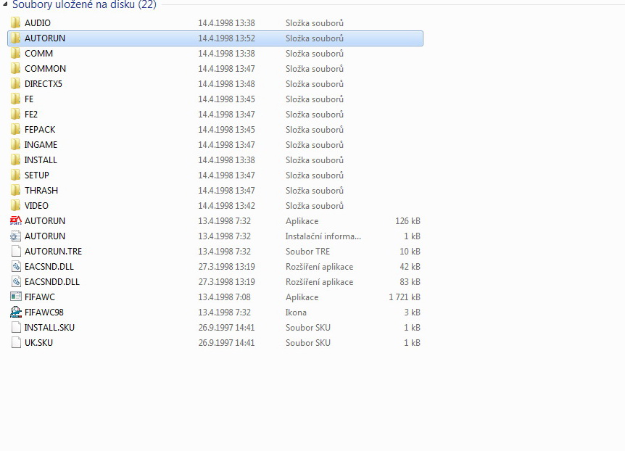The image size is (625, 451).
Task: Collapse the 'Soubory uložené na disku' group
Action: pyautogui.click(x=5, y=4)
